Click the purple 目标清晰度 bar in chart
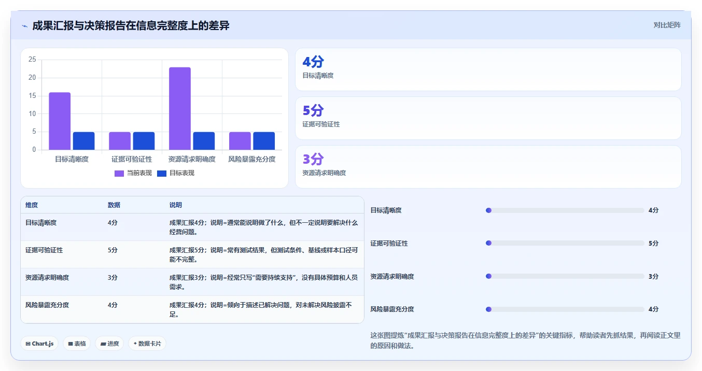702x371 pixels. (x=60, y=121)
